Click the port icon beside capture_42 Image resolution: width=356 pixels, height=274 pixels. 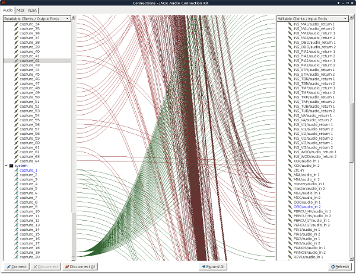click(x=16, y=60)
